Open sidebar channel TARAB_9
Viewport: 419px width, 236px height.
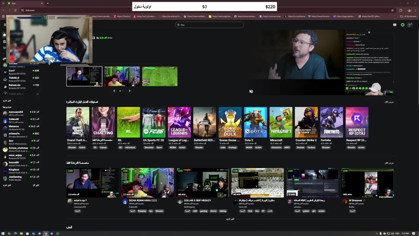click(21, 79)
